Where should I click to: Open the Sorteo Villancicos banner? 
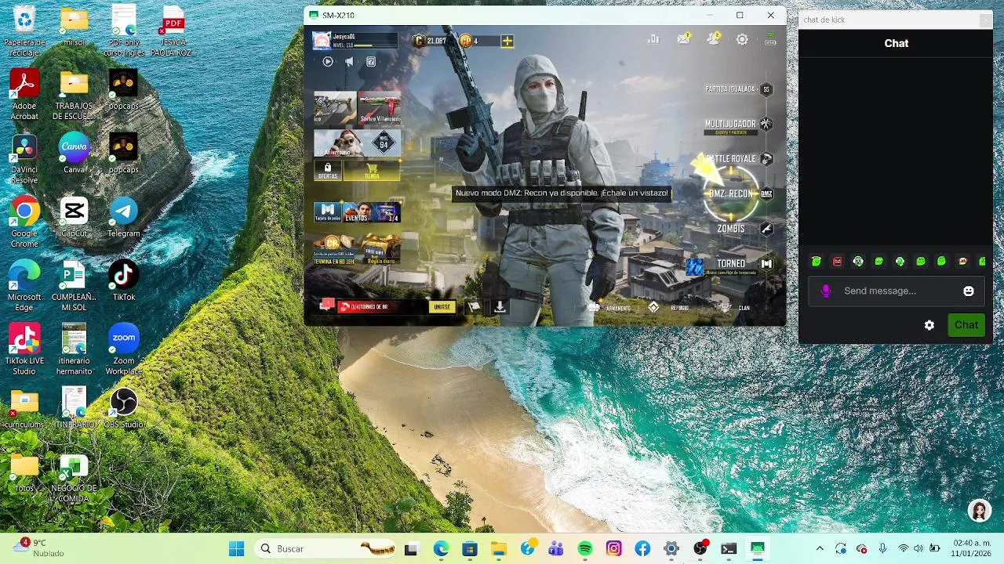pyautogui.click(x=380, y=108)
